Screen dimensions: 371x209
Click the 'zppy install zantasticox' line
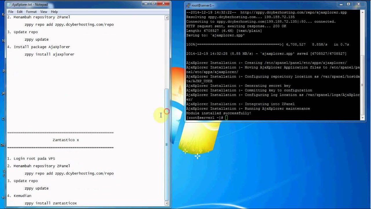(51, 203)
